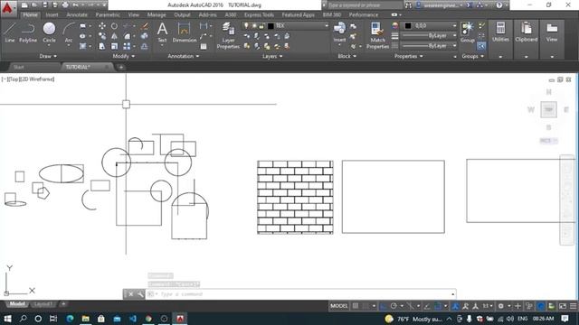The width and height of the screenshot is (579, 325).
Task: Open the Insert ribbon tab
Action: tap(52, 14)
